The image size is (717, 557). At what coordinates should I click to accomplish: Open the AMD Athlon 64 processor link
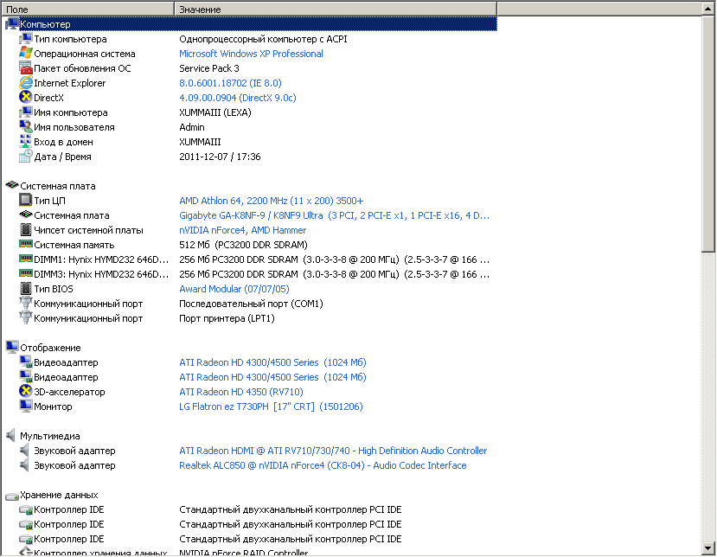coord(272,201)
